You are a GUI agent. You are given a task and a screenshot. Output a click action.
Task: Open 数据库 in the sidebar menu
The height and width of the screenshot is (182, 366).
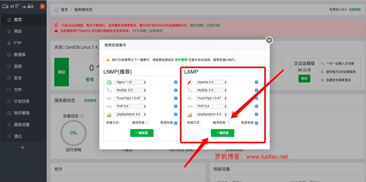(23, 55)
